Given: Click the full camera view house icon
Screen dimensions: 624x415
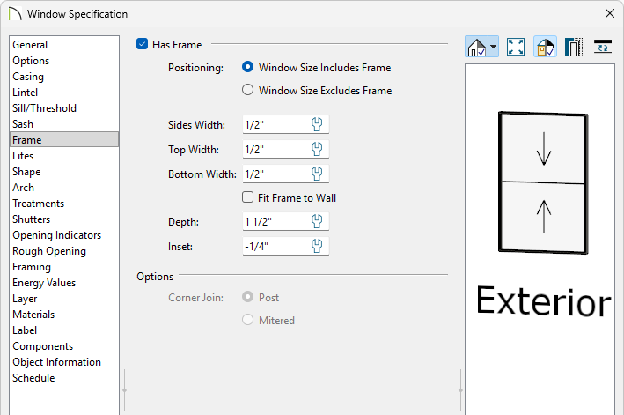Looking at the screenshot, I should click(x=477, y=47).
